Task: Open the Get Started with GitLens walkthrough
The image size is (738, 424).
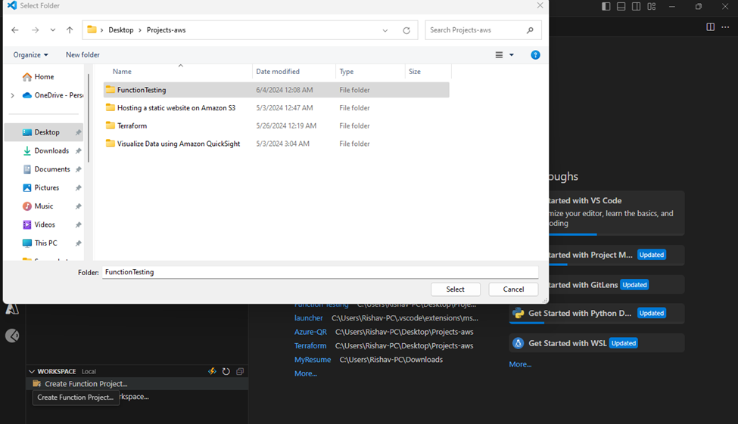Action: (617, 285)
